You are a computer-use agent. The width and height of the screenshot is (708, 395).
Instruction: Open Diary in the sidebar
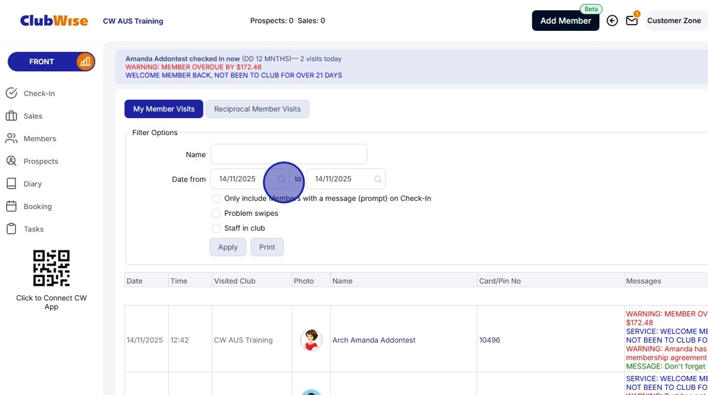click(x=23, y=184)
